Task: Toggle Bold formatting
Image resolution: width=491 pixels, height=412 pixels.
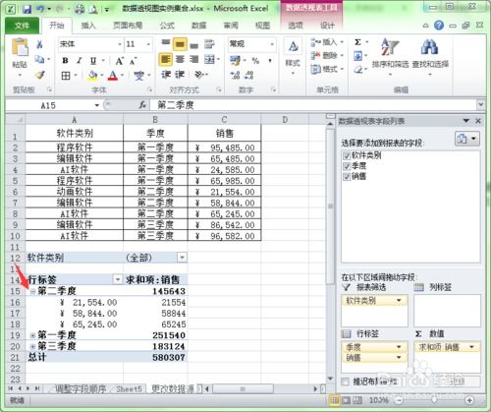Action: point(65,61)
